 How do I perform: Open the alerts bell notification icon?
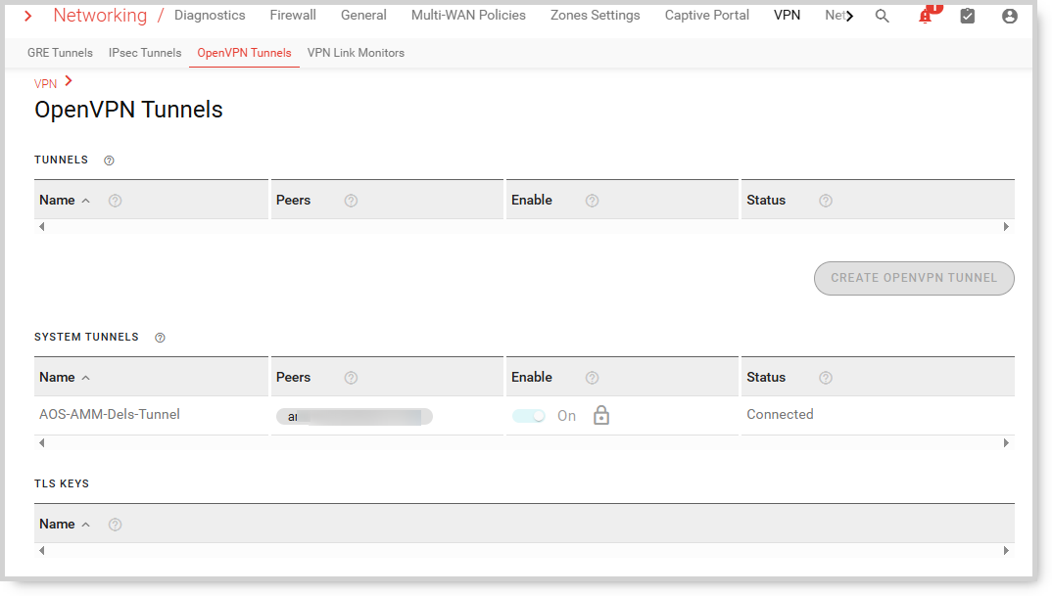[925, 17]
